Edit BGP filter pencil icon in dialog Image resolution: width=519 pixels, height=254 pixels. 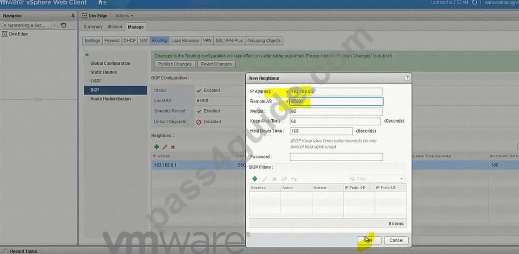(x=264, y=179)
